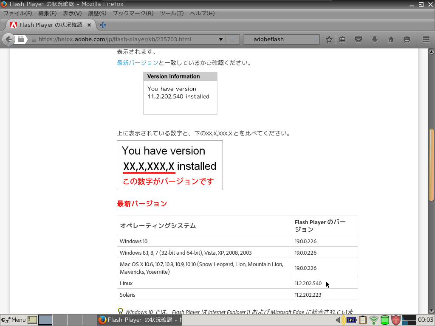Viewport: 435px width, 326px height.
Task: Click the red firewall shield tray icon
Action: pyautogui.click(x=396, y=320)
